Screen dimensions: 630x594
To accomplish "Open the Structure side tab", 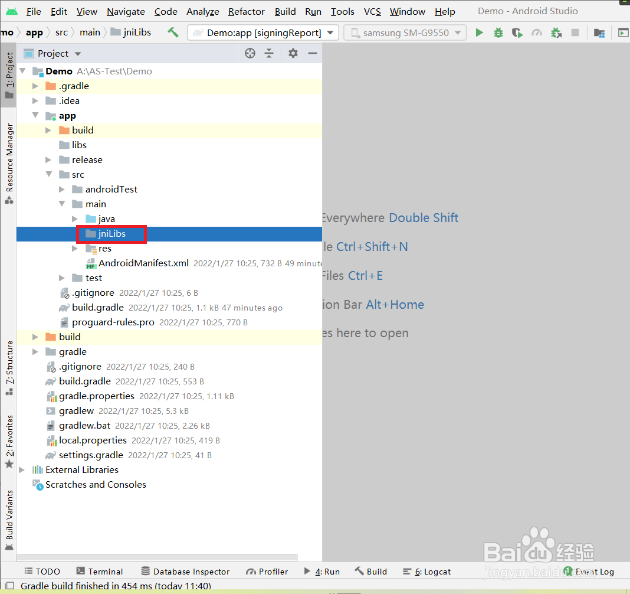I will click(9, 368).
